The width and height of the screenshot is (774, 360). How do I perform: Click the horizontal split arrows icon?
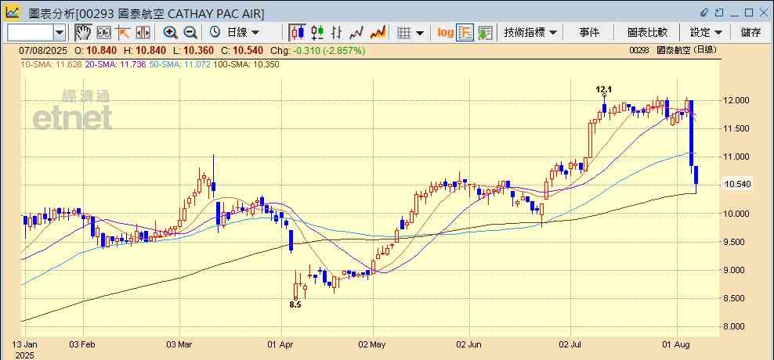(143, 33)
